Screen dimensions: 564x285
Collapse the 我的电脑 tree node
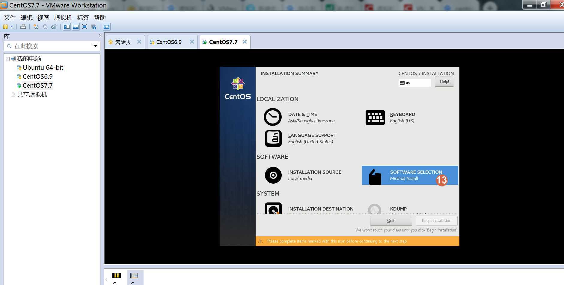click(x=7, y=59)
